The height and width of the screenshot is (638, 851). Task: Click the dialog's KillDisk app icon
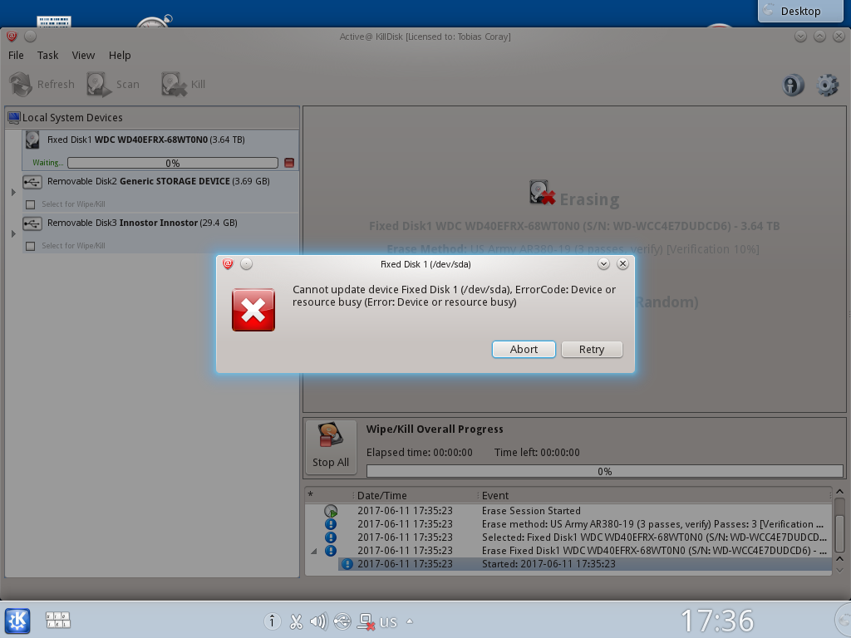coord(228,263)
